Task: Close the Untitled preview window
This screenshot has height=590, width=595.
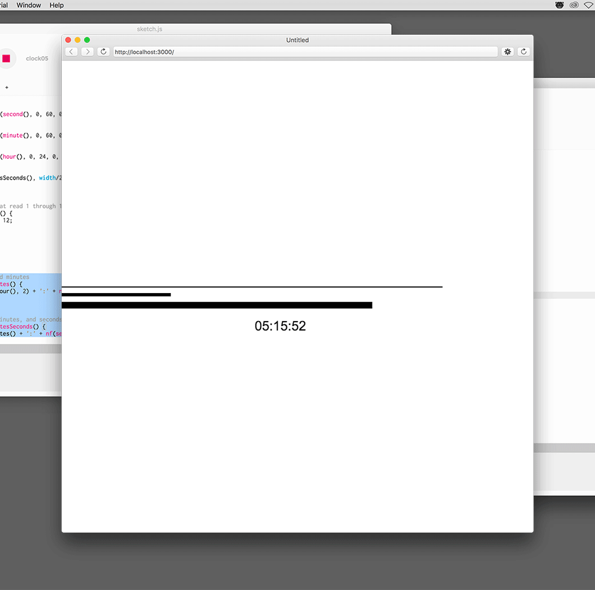Action: click(68, 40)
